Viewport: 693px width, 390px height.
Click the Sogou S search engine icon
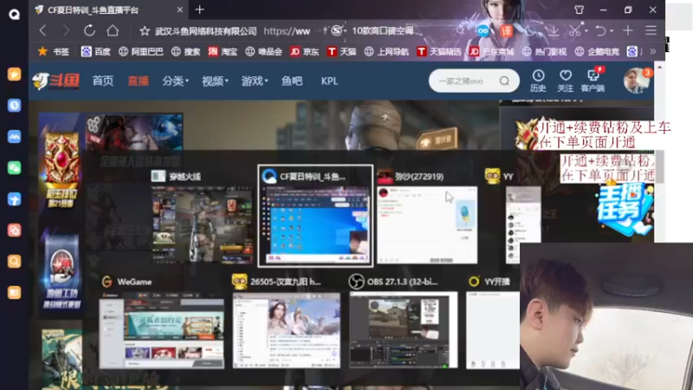point(337,30)
